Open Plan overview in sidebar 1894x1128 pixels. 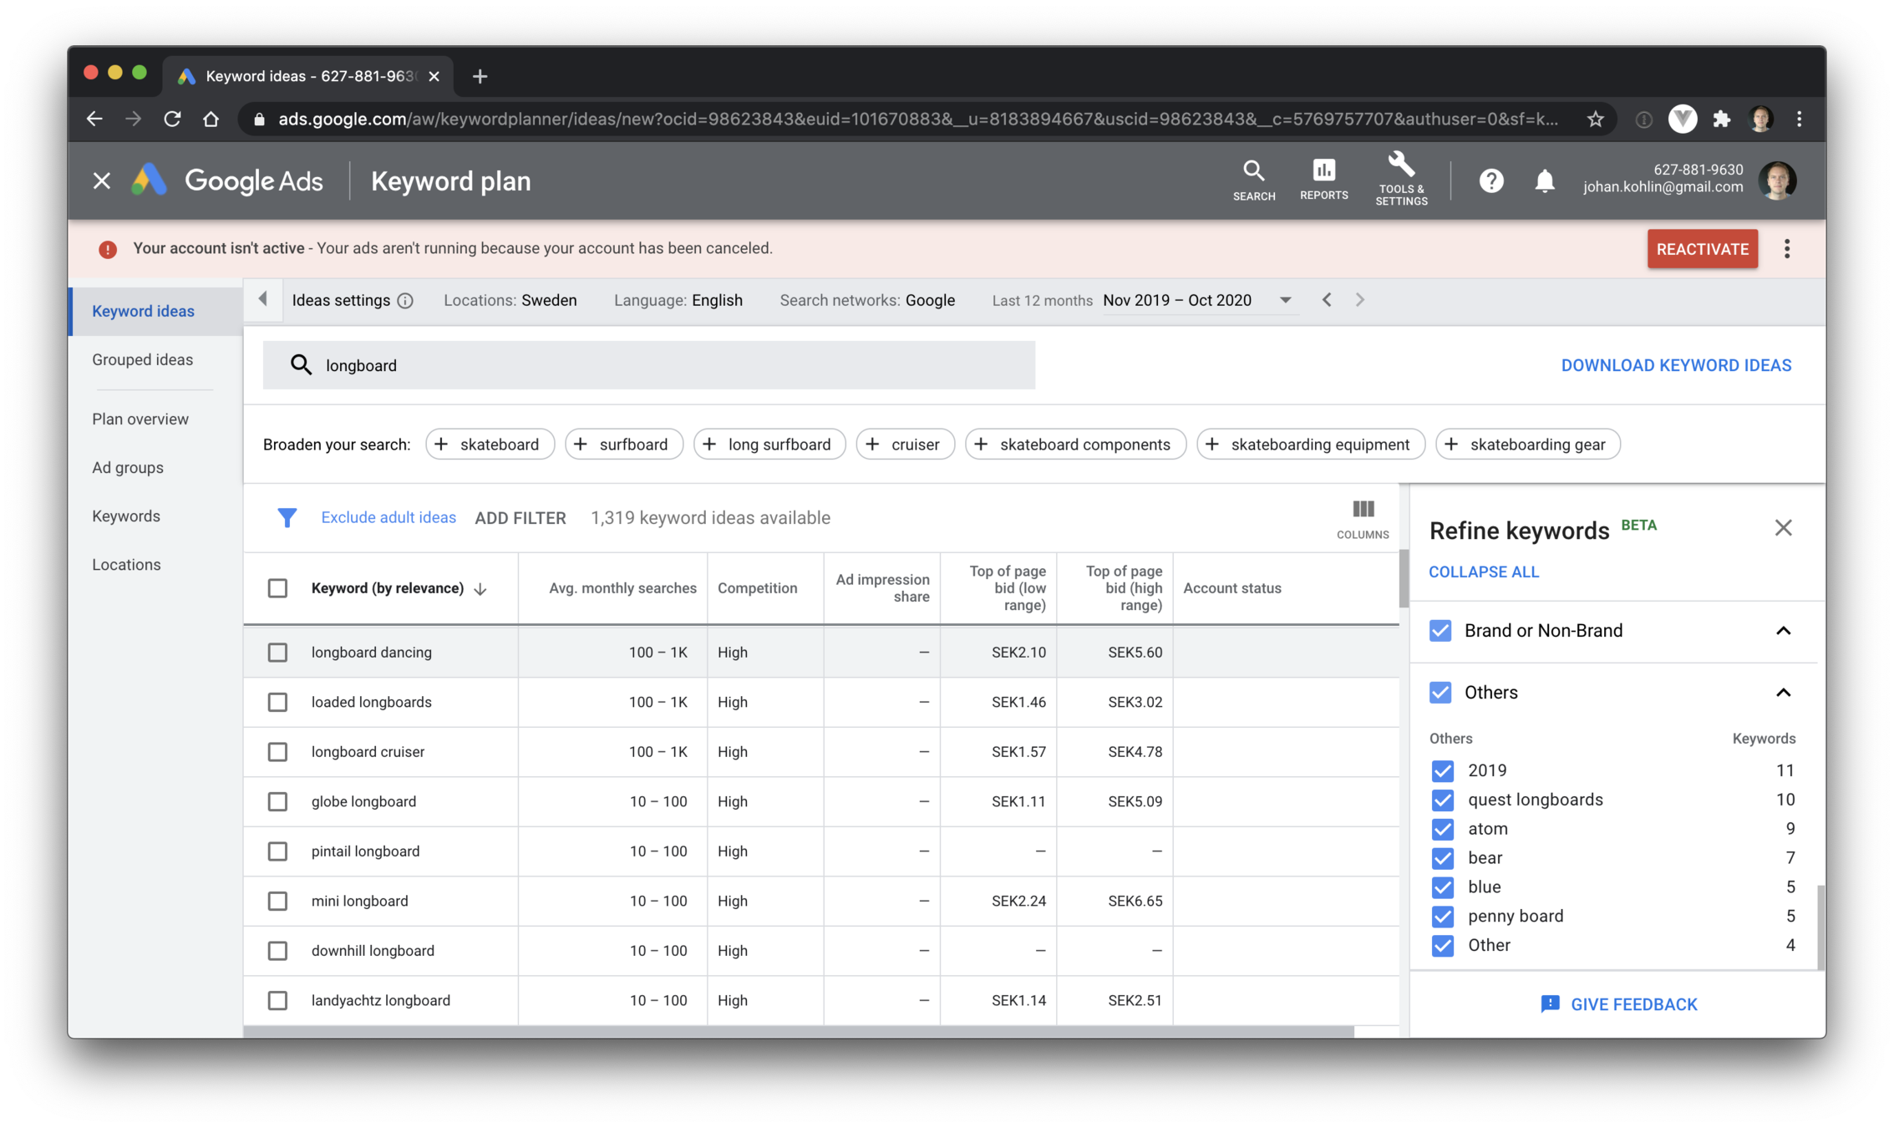click(x=140, y=419)
